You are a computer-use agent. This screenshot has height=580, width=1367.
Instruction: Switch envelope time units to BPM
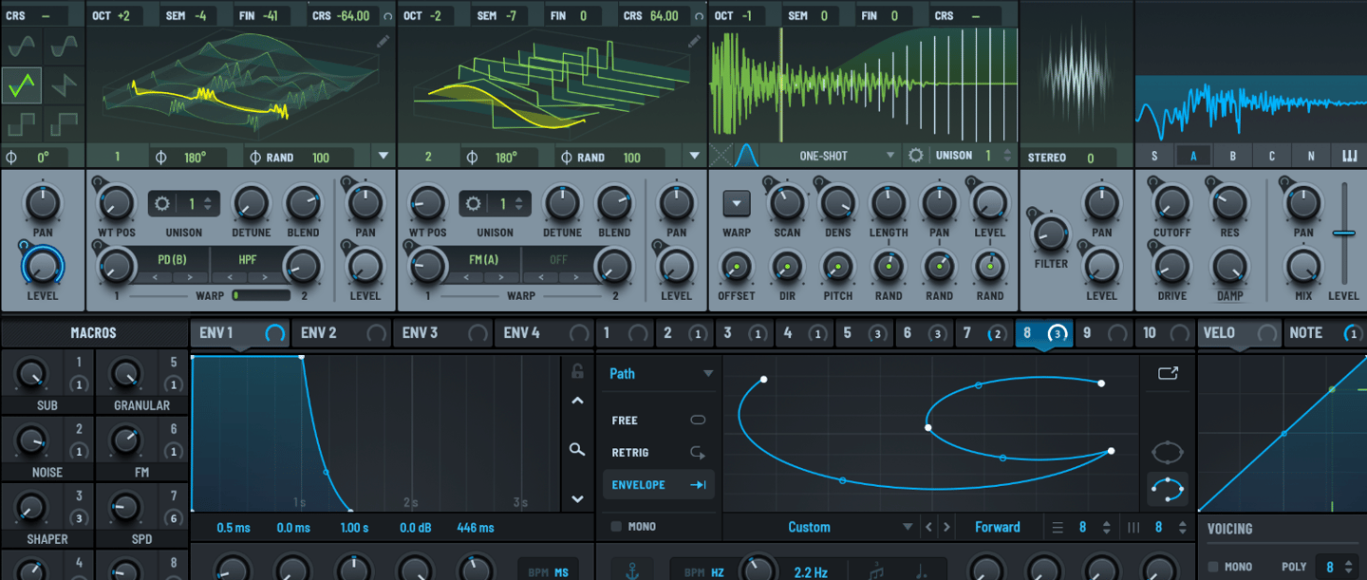(539, 572)
